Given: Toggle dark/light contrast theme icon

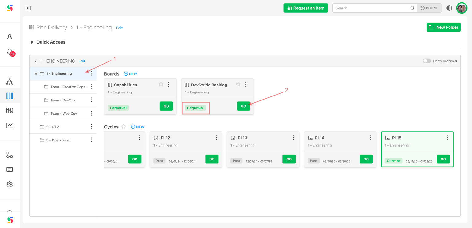Looking at the screenshot, I should pos(449,8).
